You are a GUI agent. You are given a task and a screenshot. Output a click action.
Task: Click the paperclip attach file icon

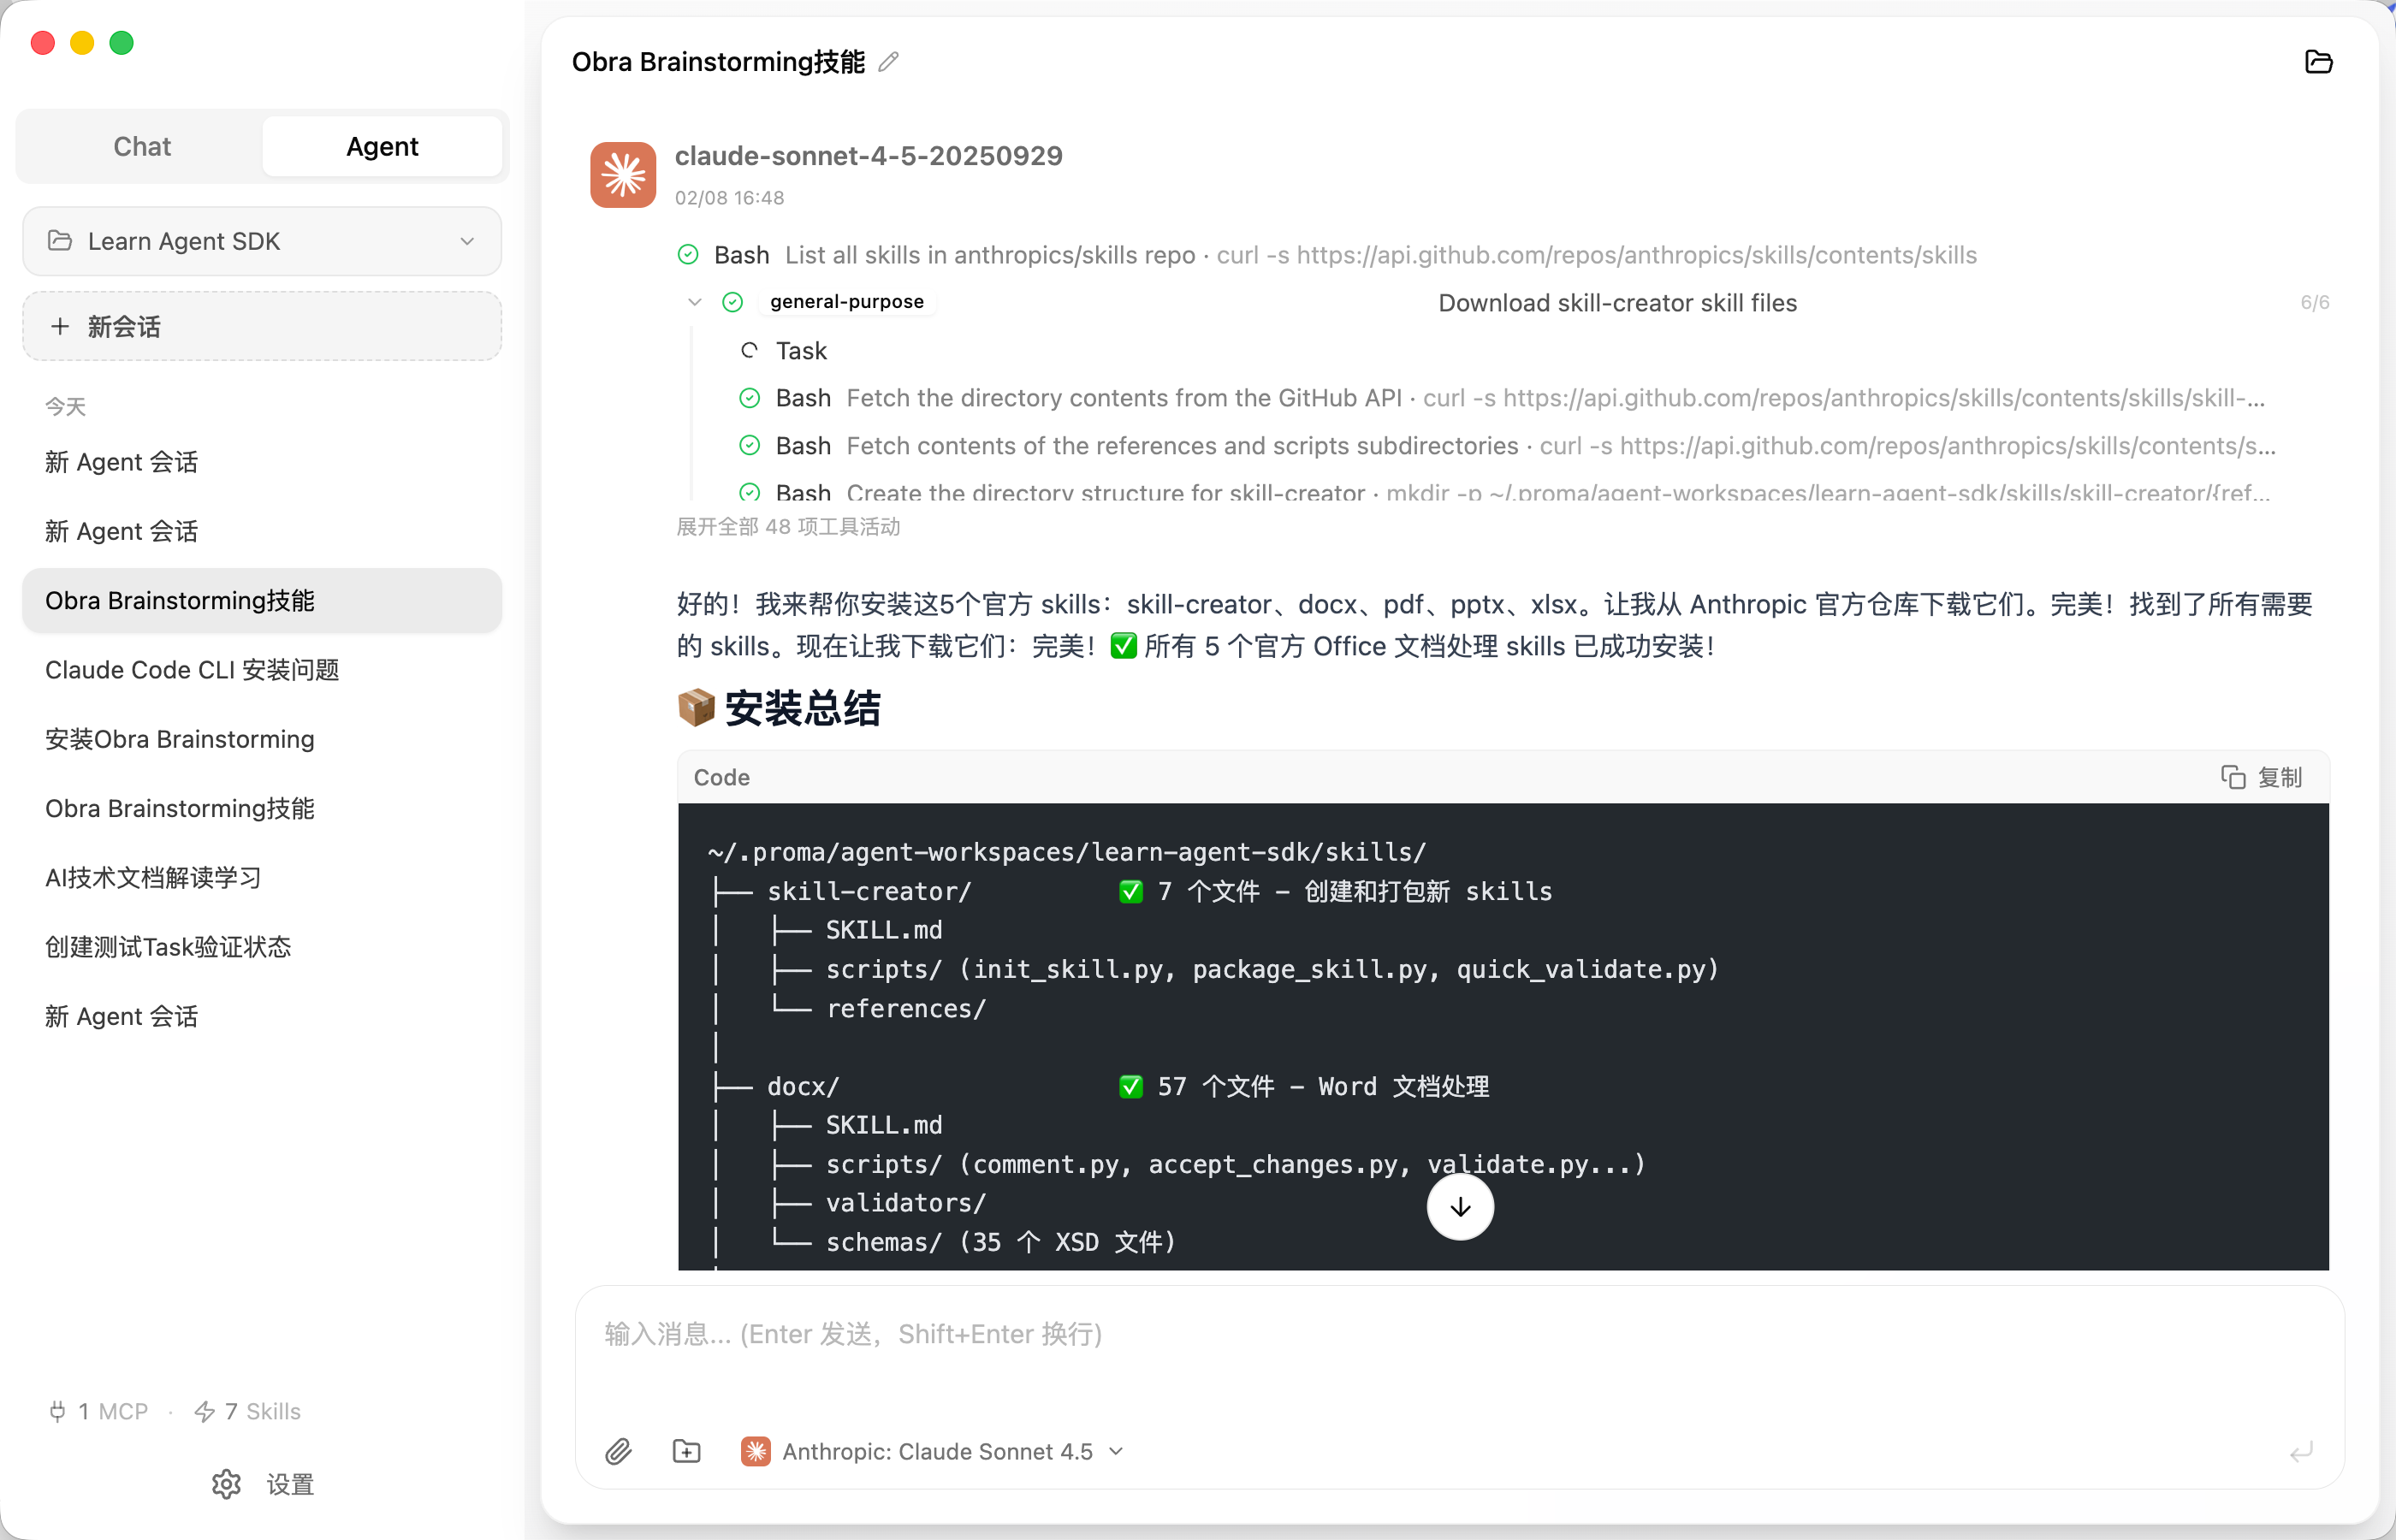[x=619, y=1451]
